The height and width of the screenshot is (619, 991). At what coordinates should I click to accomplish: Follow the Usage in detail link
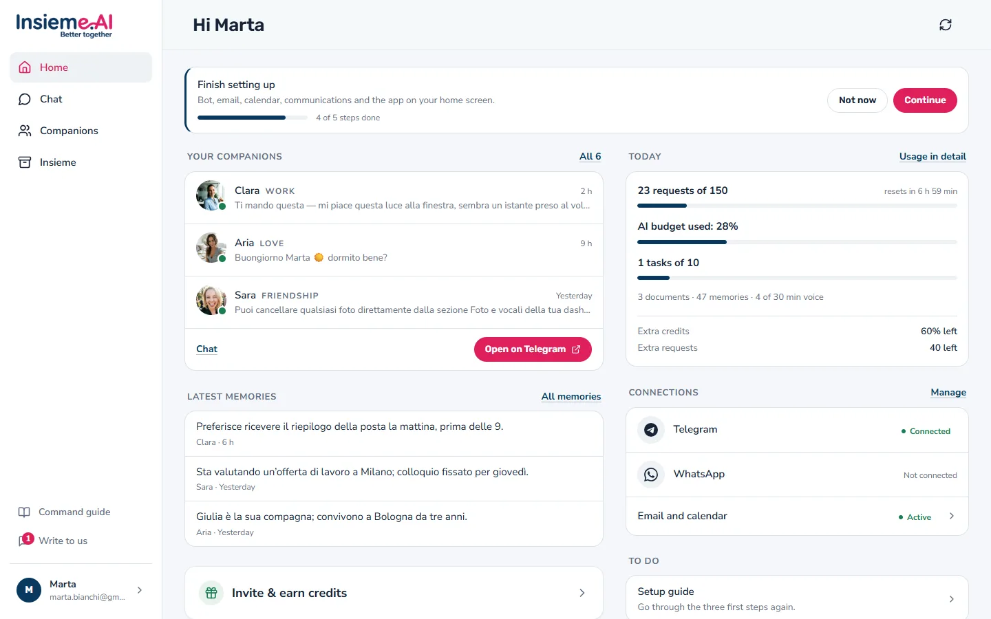tap(933, 157)
